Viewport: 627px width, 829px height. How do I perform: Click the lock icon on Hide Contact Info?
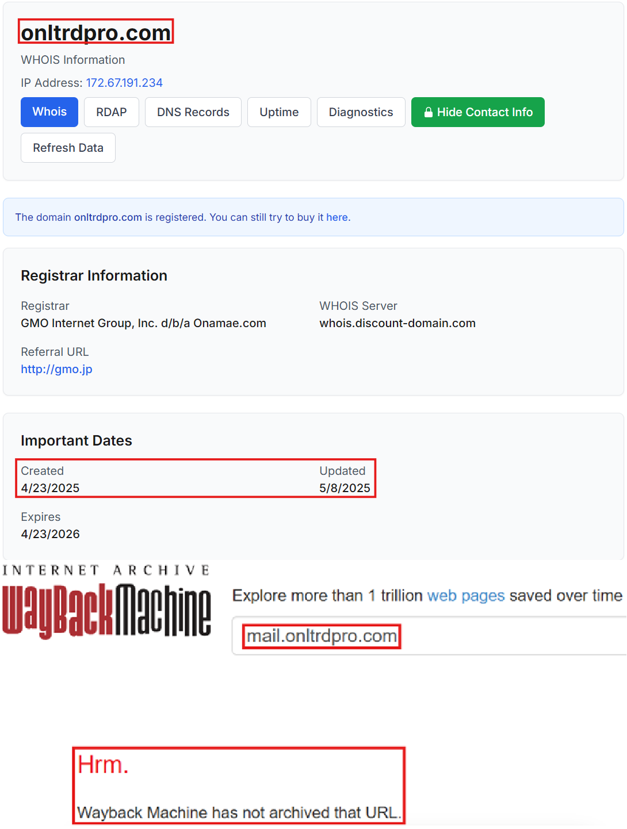point(429,112)
